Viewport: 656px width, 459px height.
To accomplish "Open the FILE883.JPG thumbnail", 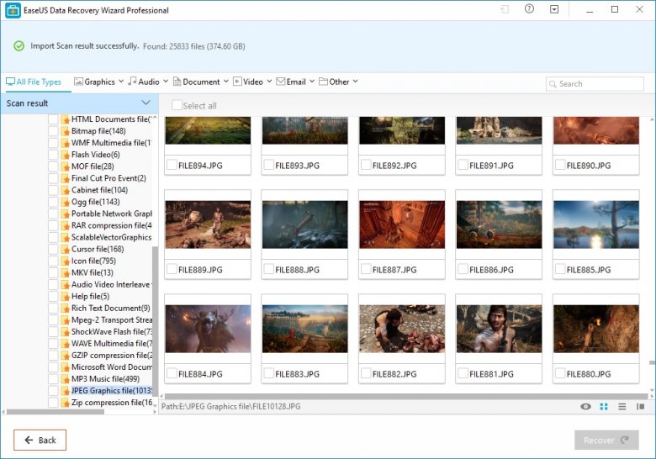I will (304, 329).
